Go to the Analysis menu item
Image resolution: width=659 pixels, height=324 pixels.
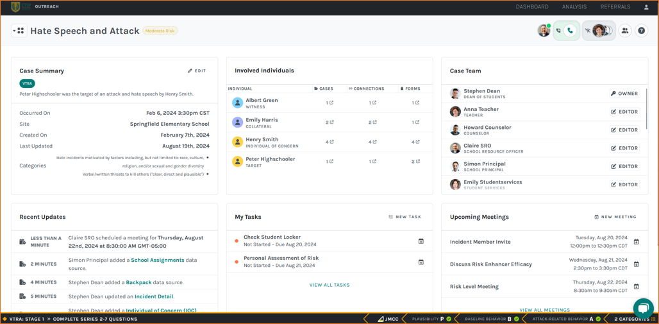574,7
